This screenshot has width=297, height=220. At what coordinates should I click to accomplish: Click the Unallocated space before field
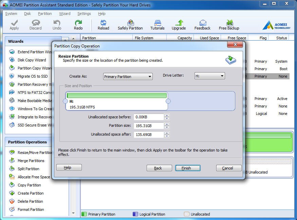point(149,117)
